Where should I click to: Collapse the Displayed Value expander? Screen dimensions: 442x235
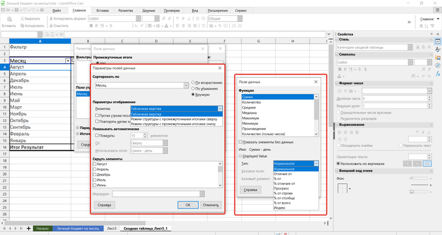(x=241, y=156)
